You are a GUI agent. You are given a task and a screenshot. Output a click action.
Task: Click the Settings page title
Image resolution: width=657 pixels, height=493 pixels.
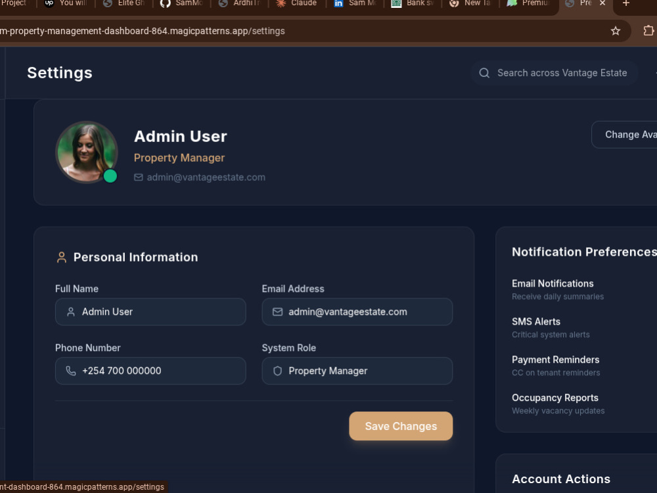click(60, 73)
